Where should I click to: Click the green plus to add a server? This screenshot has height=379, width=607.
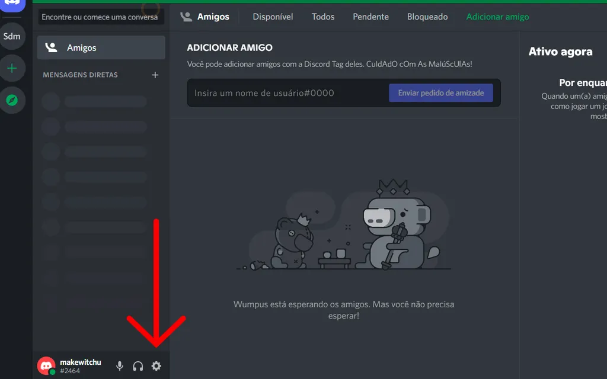[12, 68]
